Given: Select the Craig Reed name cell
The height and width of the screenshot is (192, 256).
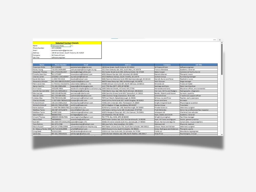Looking at the screenshot, I should (x=42, y=131).
